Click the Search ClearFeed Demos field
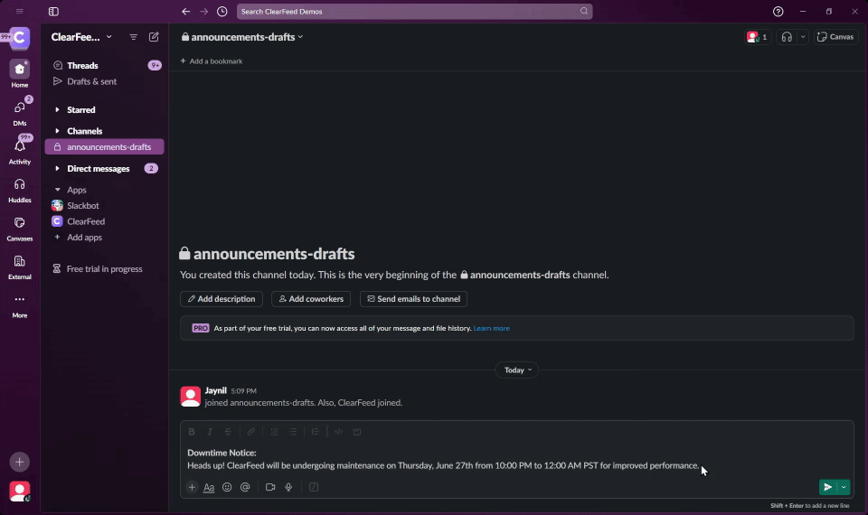 coord(414,12)
